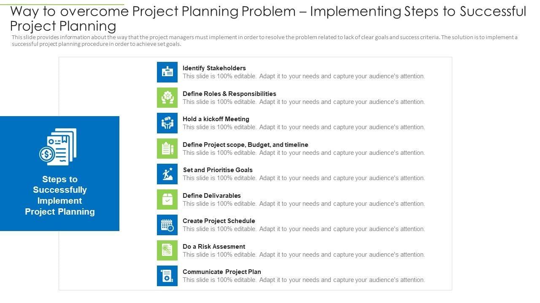Click the Create Project Schedule calendar icon
This screenshot has height=303, width=540.
[x=167, y=225]
